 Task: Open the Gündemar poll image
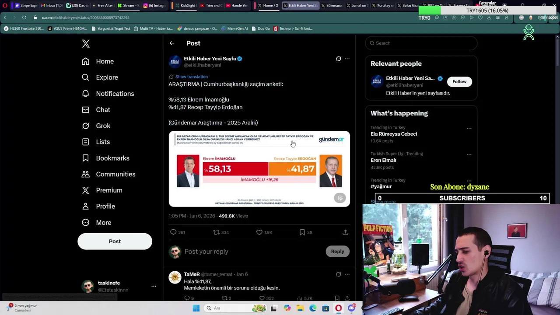(259, 169)
